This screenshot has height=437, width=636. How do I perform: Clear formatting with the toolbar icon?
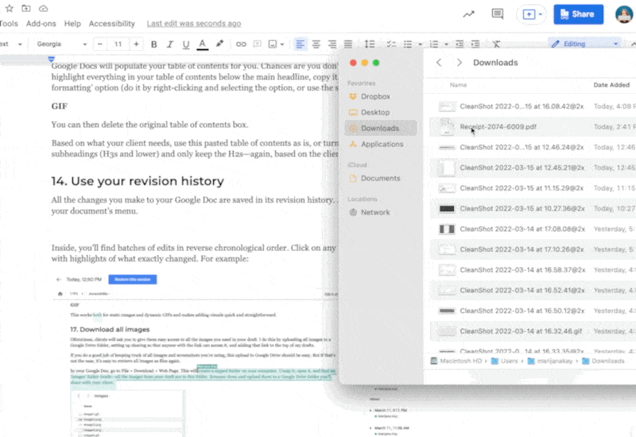496,44
